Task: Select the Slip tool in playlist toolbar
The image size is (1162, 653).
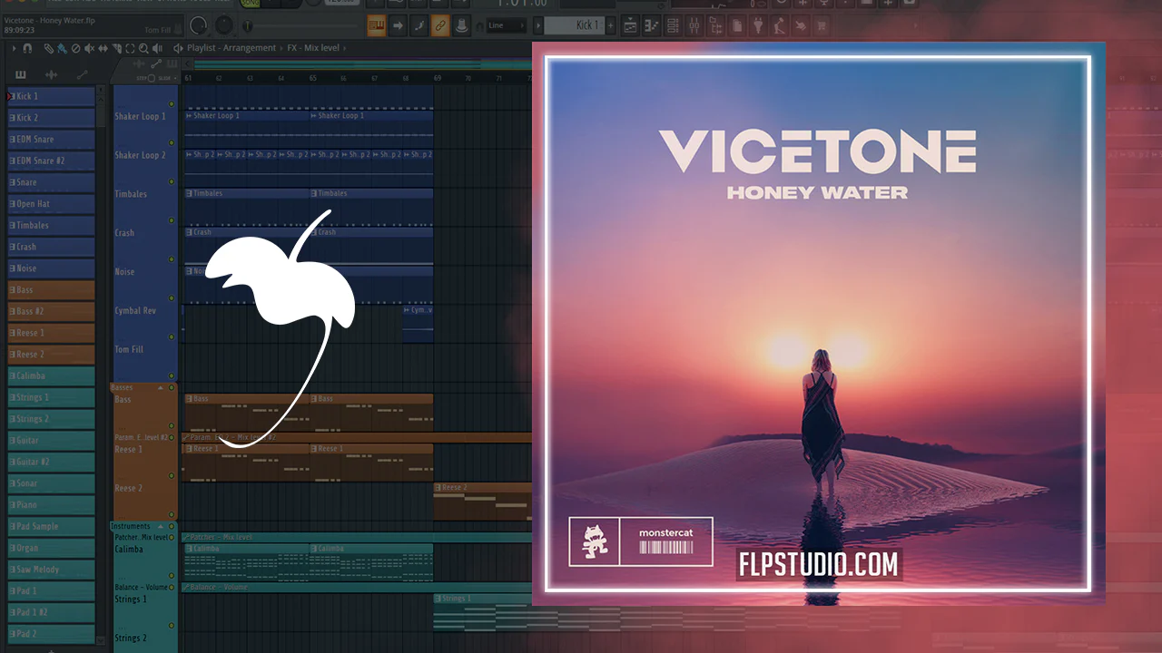Action: pyautogui.click(x=103, y=48)
